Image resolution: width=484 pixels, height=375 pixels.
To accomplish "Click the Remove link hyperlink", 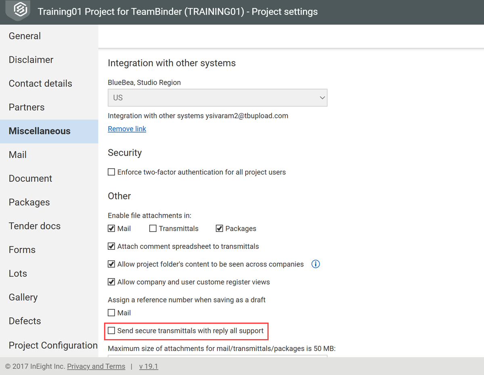I will point(127,129).
